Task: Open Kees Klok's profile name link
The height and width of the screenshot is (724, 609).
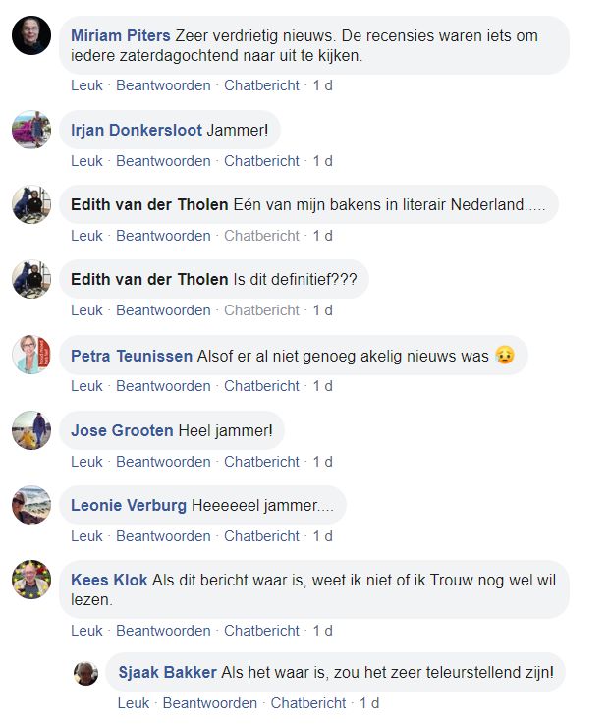Action: coord(109,580)
